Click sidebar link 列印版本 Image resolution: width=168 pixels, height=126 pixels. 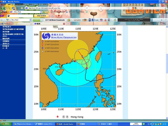6,46
